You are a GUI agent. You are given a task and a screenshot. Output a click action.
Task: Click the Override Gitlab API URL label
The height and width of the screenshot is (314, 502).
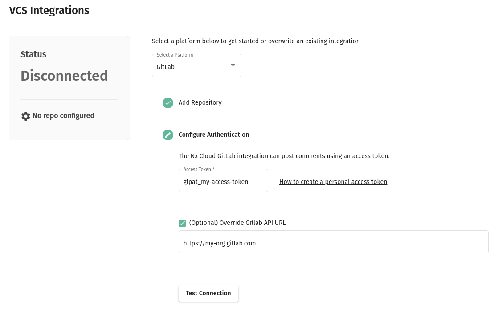(x=237, y=223)
